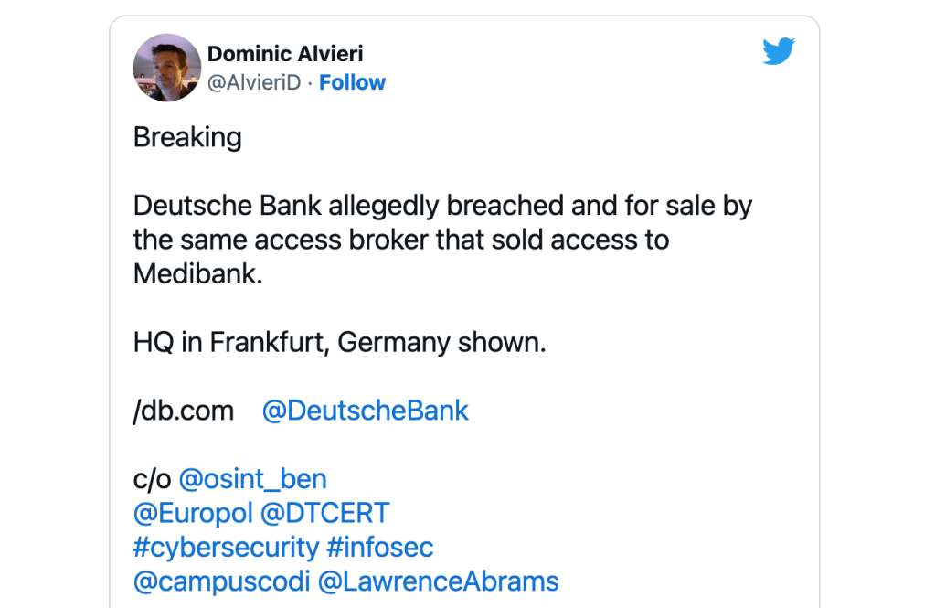Follow the tweet author
Screen dimensions: 935x608
click(352, 82)
